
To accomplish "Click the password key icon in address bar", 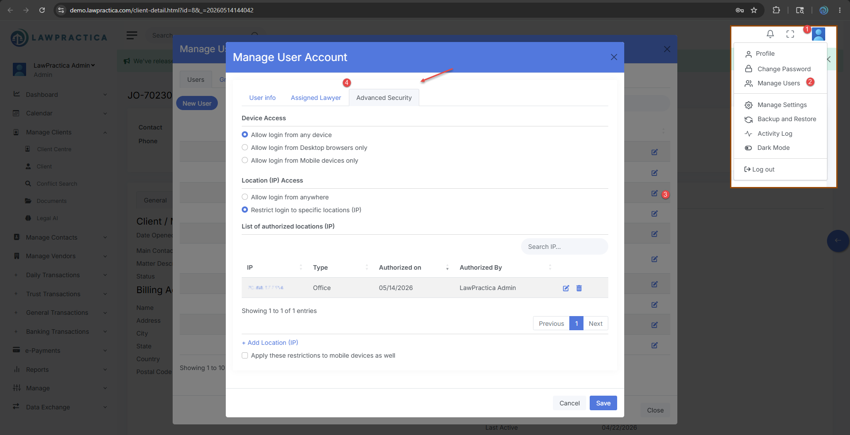I will pyautogui.click(x=739, y=10).
